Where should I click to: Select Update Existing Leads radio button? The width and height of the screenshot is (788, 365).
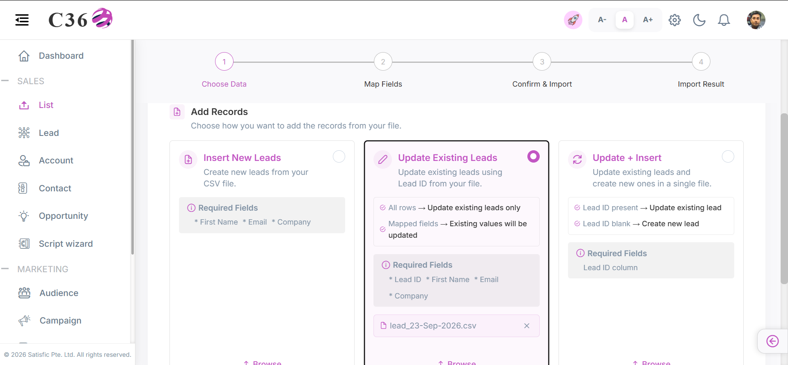(x=534, y=156)
